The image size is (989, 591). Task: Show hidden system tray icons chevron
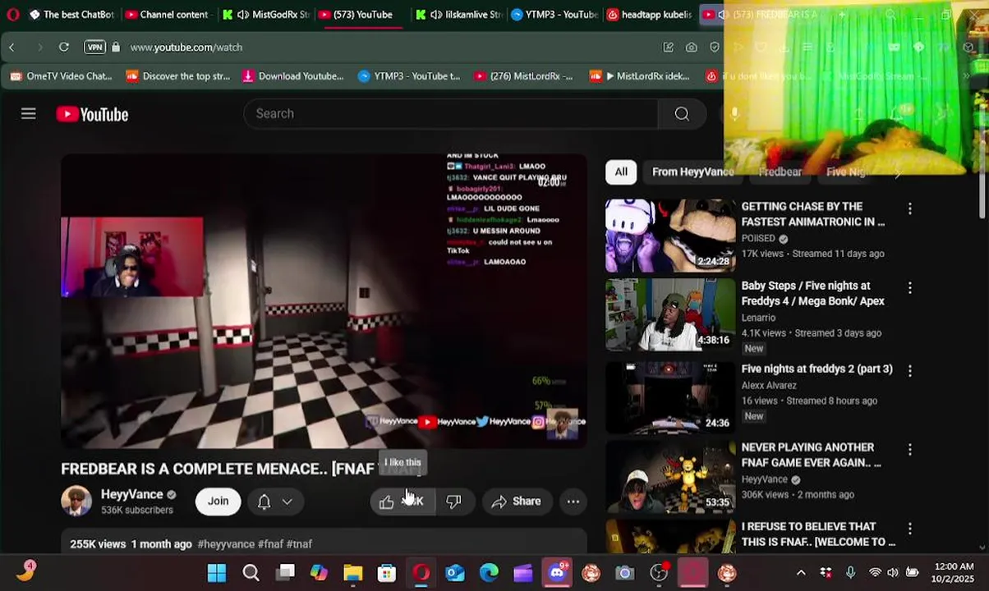pos(801,573)
